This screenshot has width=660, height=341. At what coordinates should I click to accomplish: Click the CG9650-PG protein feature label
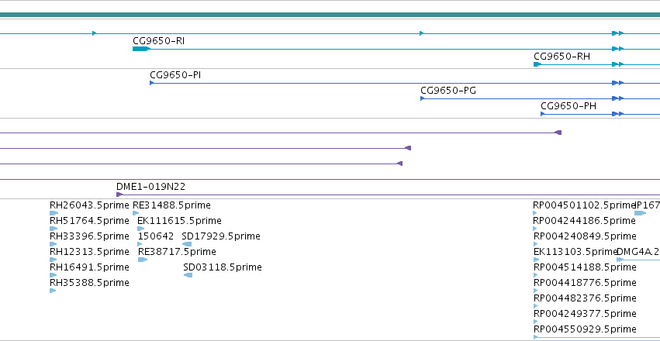[448, 91]
